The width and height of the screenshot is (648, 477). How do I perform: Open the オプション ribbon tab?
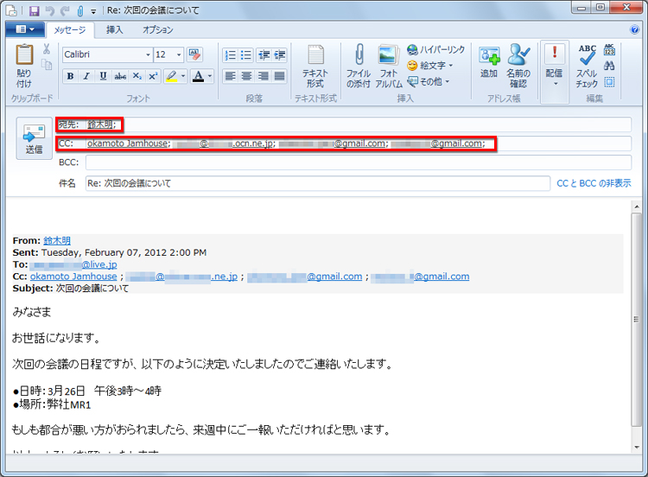[x=158, y=29]
